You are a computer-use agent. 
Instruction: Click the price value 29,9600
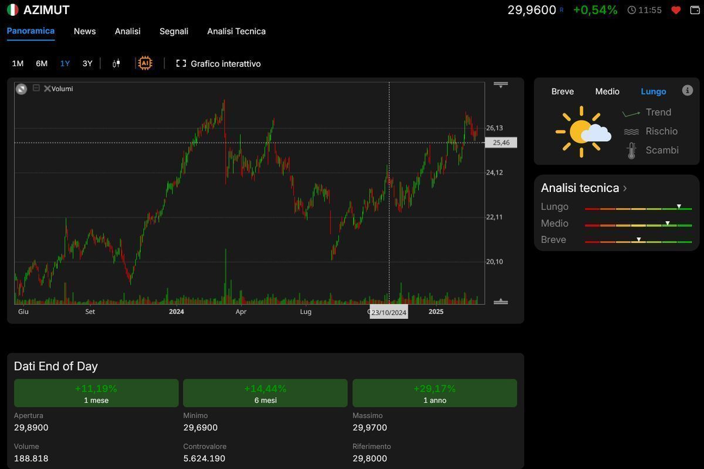tap(532, 10)
